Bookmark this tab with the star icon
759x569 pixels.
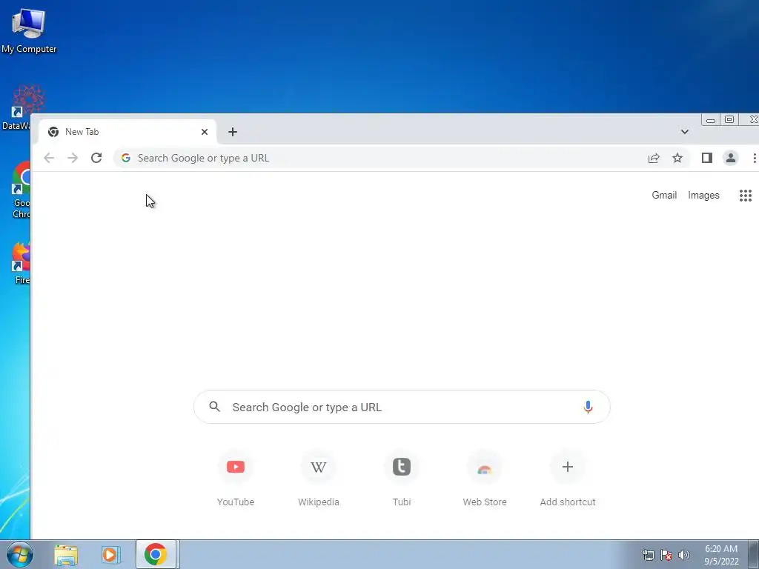pos(677,158)
